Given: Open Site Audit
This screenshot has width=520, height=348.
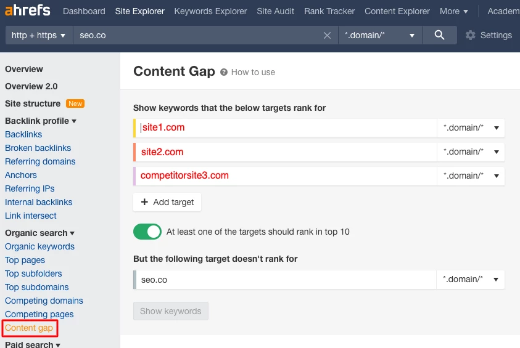Looking at the screenshot, I should tap(275, 11).
